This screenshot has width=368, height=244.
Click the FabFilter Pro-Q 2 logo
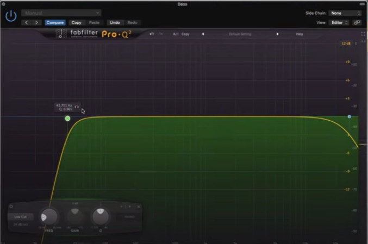pyautogui.click(x=94, y=34)
